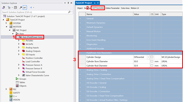Click the MOTION node icon
This screenshot has width=183, height=102.
point(11,27)
